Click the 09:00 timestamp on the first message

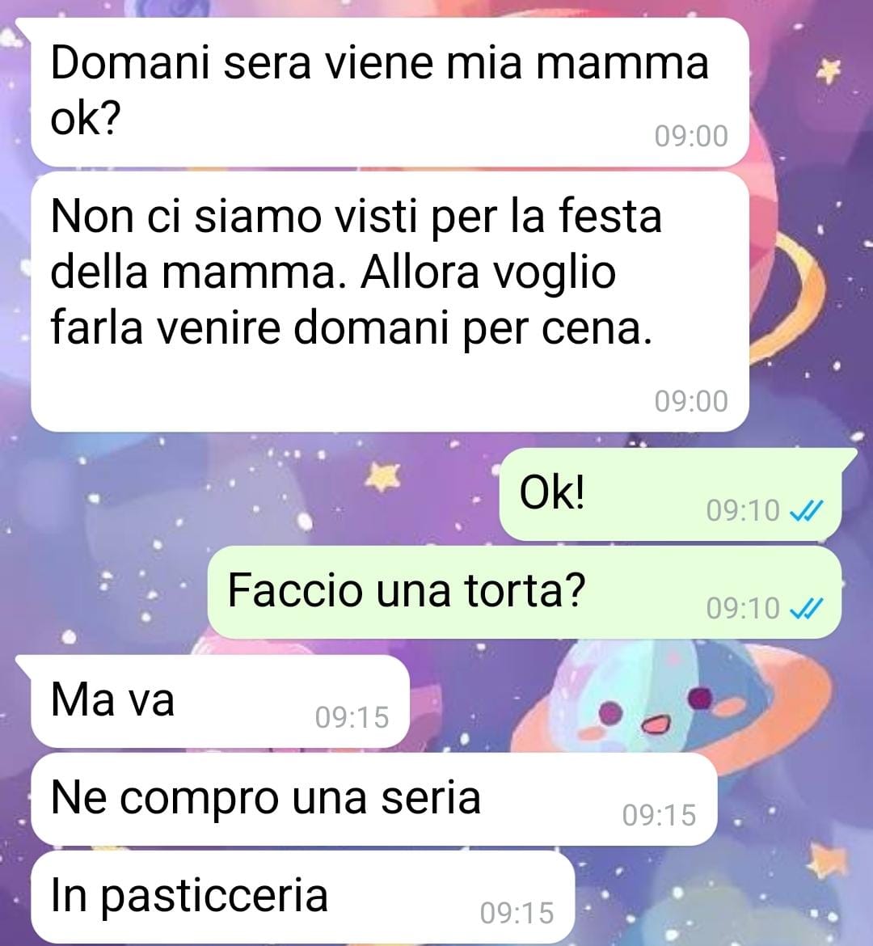(x=691, y=137)
